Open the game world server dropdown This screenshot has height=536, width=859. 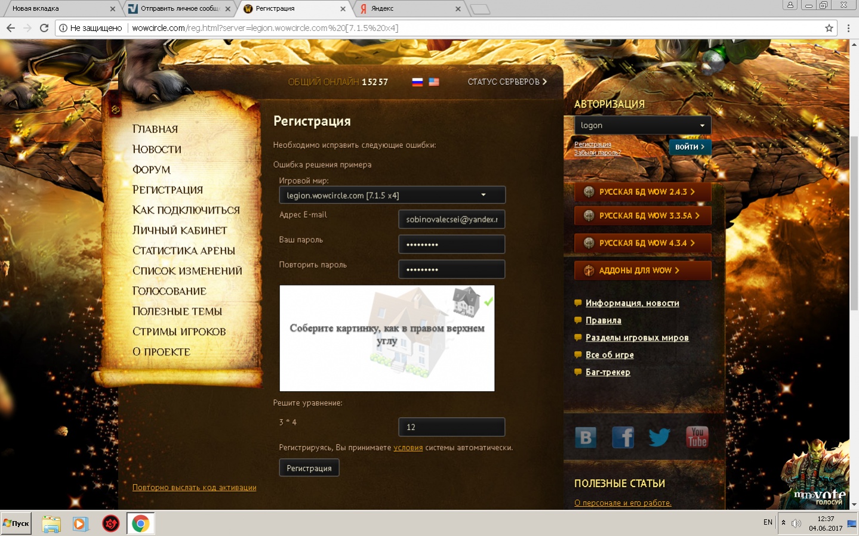392,195
